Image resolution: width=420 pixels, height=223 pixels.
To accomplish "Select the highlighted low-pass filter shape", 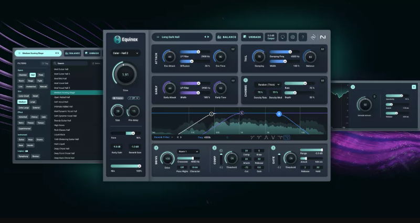I will [287, 137].
